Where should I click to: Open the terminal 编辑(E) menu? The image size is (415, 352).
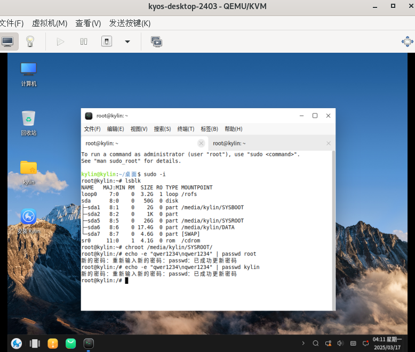coord(115,129)
